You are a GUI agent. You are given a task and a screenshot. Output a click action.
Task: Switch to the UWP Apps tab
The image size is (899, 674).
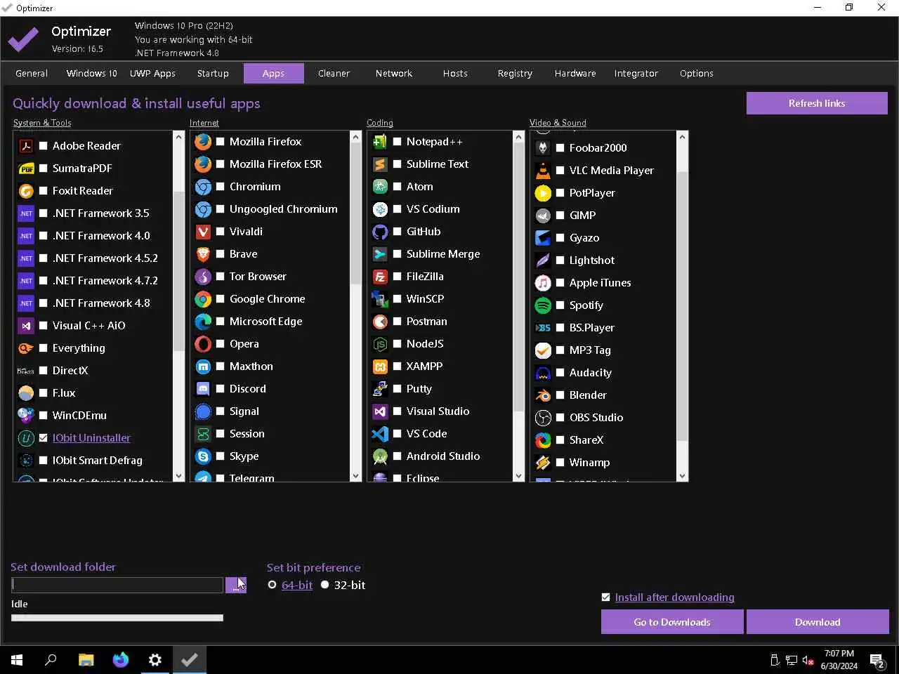[x=152, y=73]
